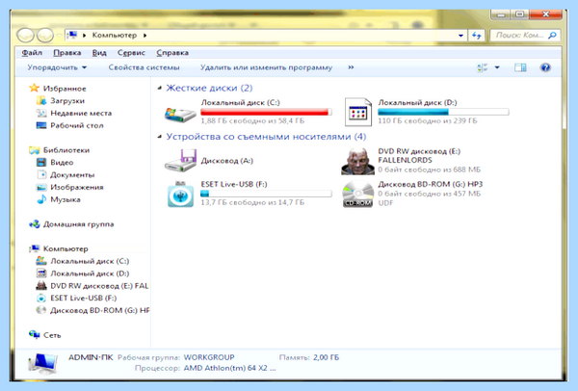Collapse the Жесткие диски group
The width and height of the screenshot is (578, 391).
160,88
